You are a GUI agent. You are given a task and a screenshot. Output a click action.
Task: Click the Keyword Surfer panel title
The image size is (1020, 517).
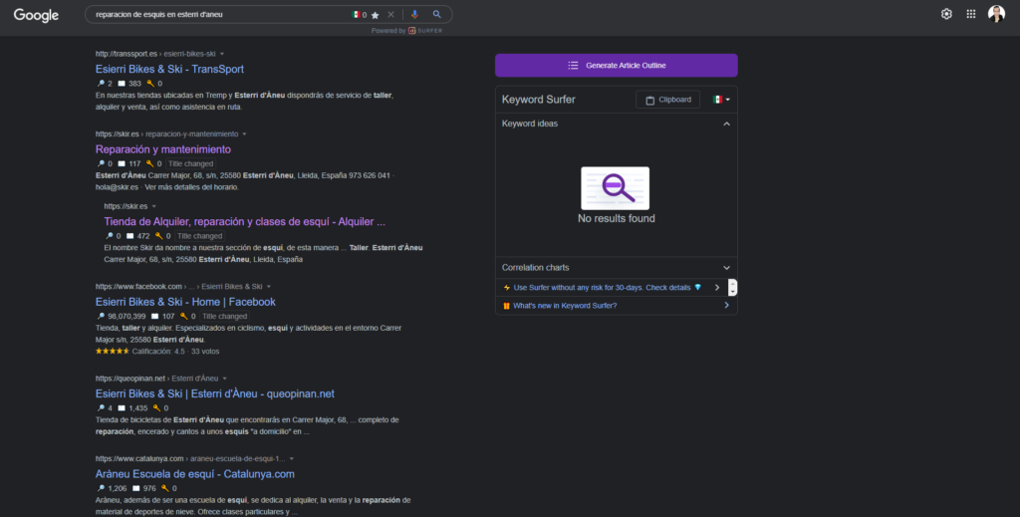click(539, 100)
